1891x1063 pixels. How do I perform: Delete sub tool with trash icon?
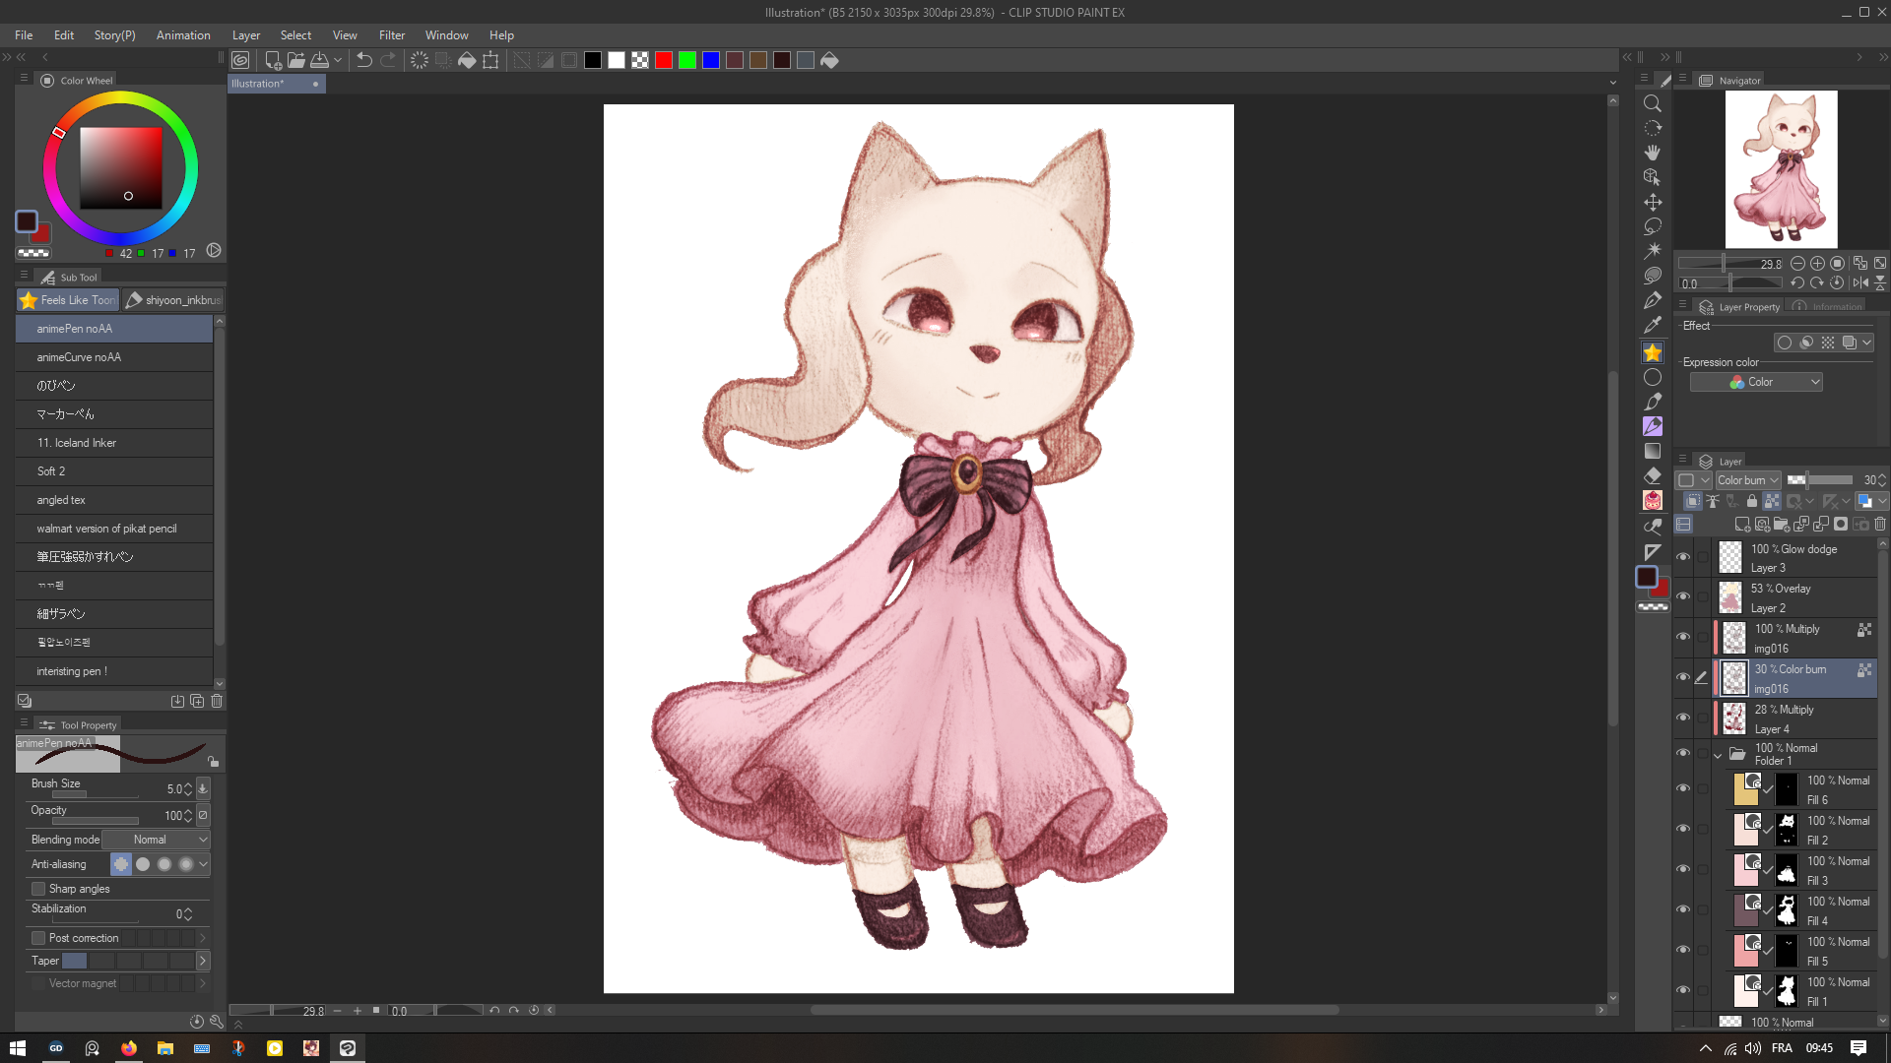[x=217, y=701]
